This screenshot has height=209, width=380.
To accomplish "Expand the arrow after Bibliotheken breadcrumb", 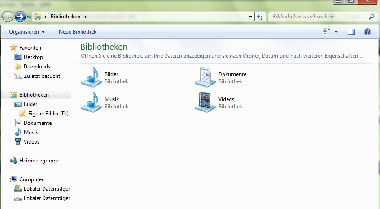I will [86, 17].
